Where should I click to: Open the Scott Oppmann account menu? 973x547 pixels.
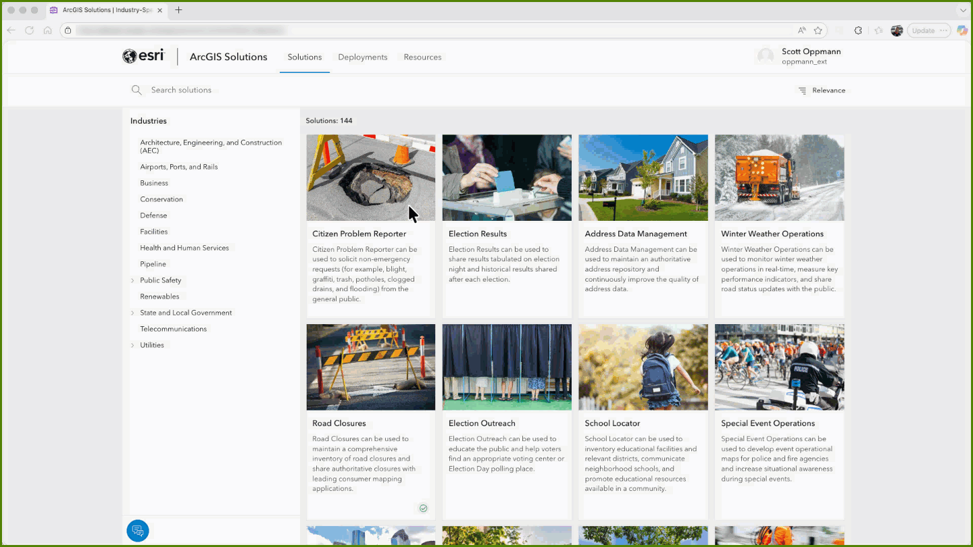coord(799,57)
